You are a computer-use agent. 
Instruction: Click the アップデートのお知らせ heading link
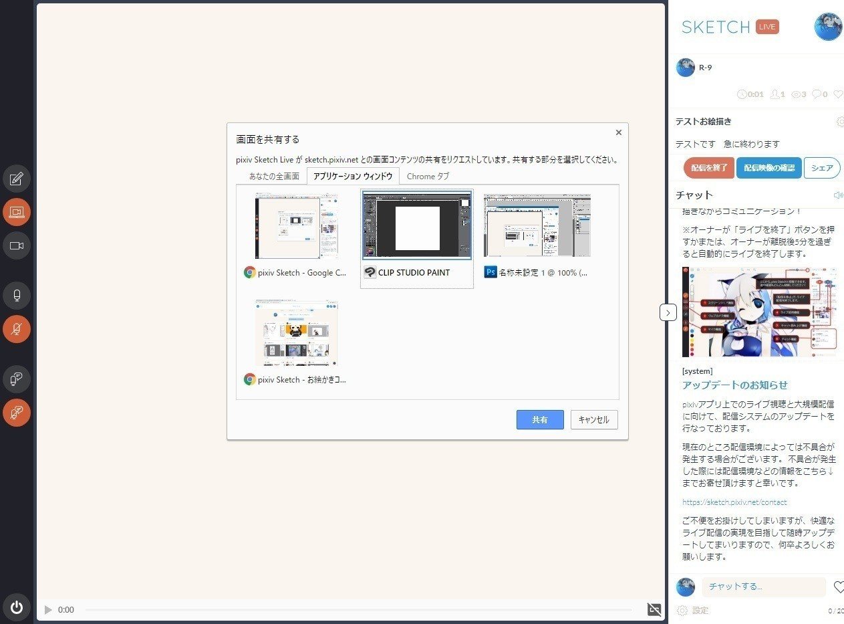click(x=735, y=385)
